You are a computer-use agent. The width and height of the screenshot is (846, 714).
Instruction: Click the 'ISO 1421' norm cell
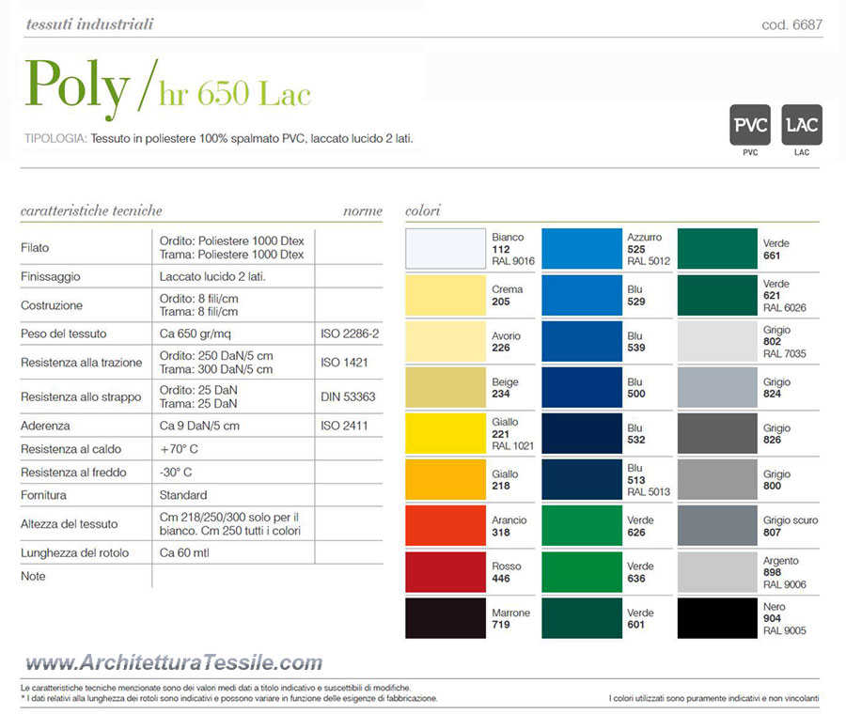coord(344,363)
